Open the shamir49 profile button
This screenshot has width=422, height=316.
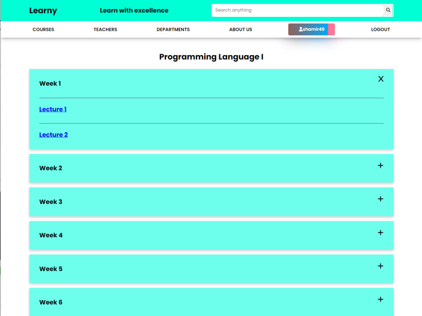pos(311,29)
